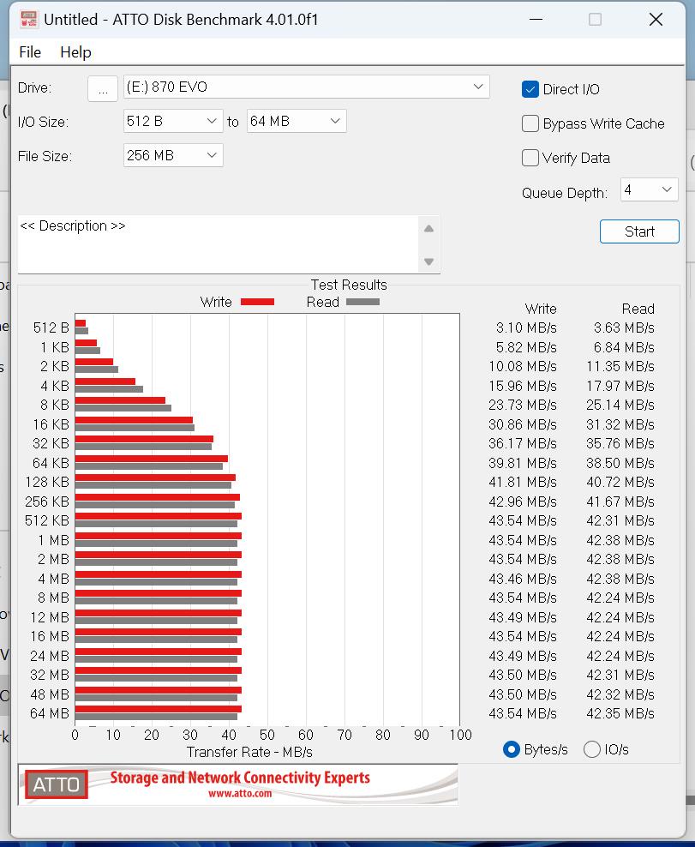
Task: Click read value 40.72 MB/s
Action: point(620,482)
